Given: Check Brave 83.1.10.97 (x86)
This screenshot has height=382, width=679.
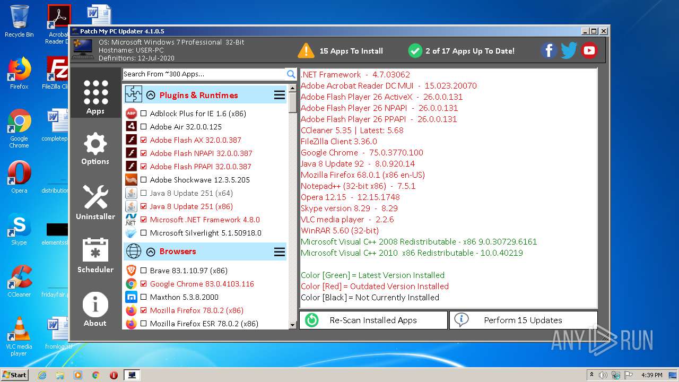Looking at the screenshot, I should pos(144,271).
